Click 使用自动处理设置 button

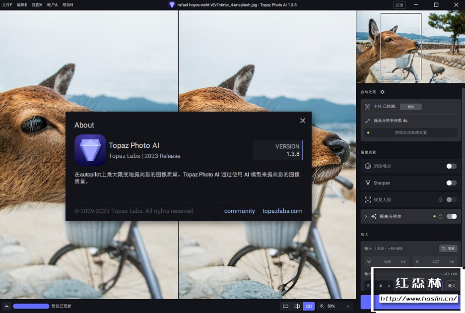411,132
